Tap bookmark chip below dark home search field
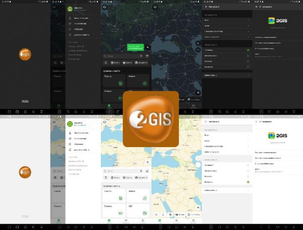The image size is (303, 230). pyautogui.click(x=106, y=63)
